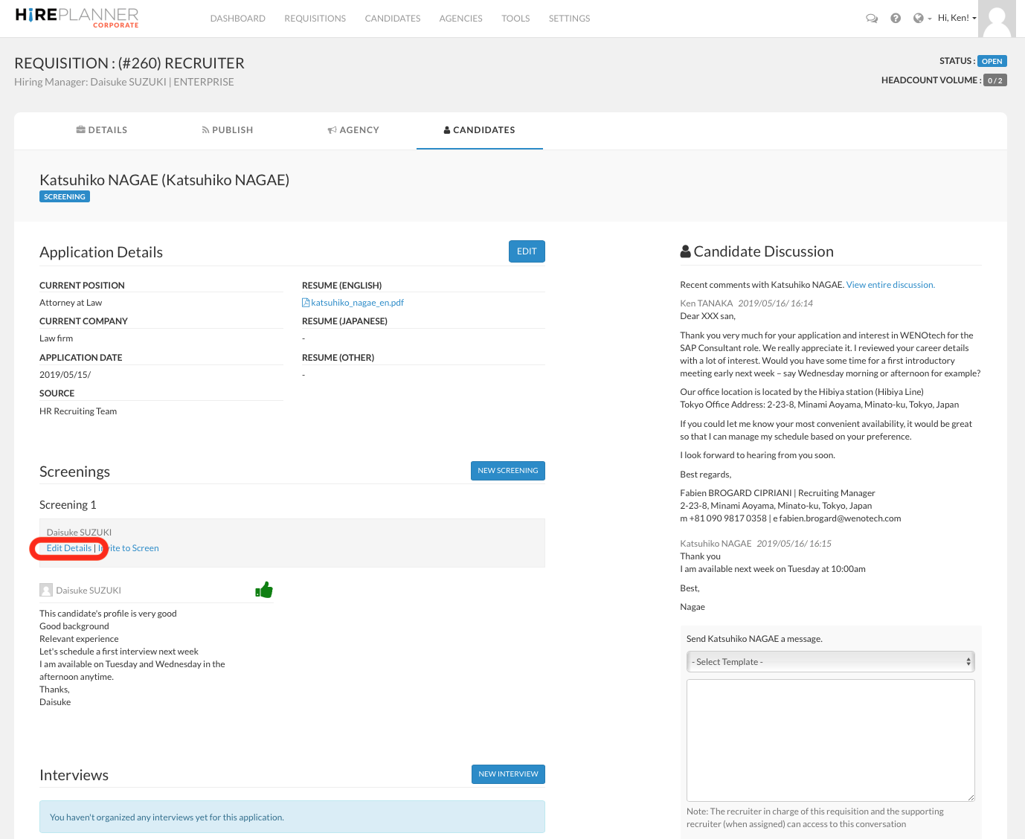Switch to the Details tab
Viewport: 1025px width, 839px height.
click(102, 130)
